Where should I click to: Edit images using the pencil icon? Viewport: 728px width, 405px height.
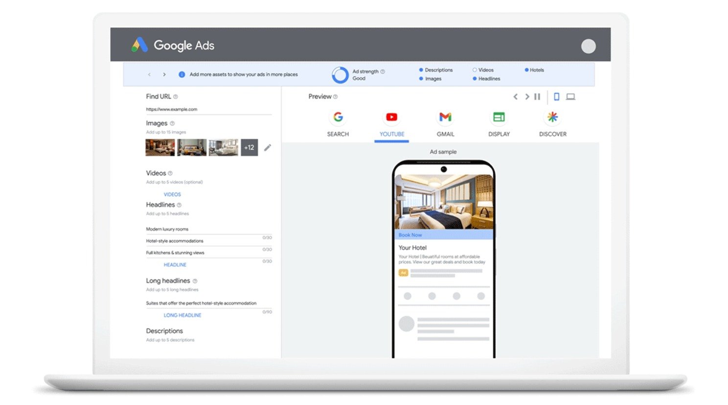pyautogui.click(x=268, y=147)
